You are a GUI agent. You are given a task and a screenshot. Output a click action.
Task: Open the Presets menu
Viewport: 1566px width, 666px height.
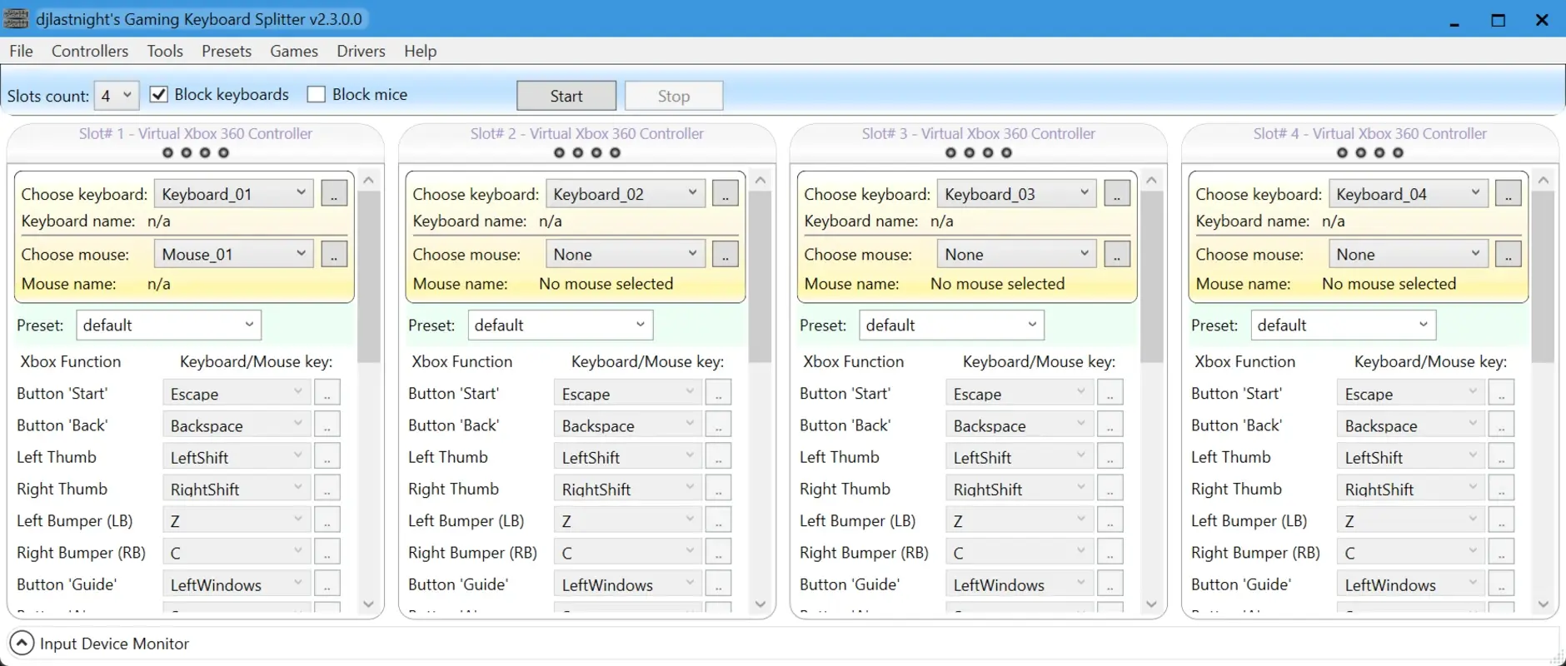[226, 51]
